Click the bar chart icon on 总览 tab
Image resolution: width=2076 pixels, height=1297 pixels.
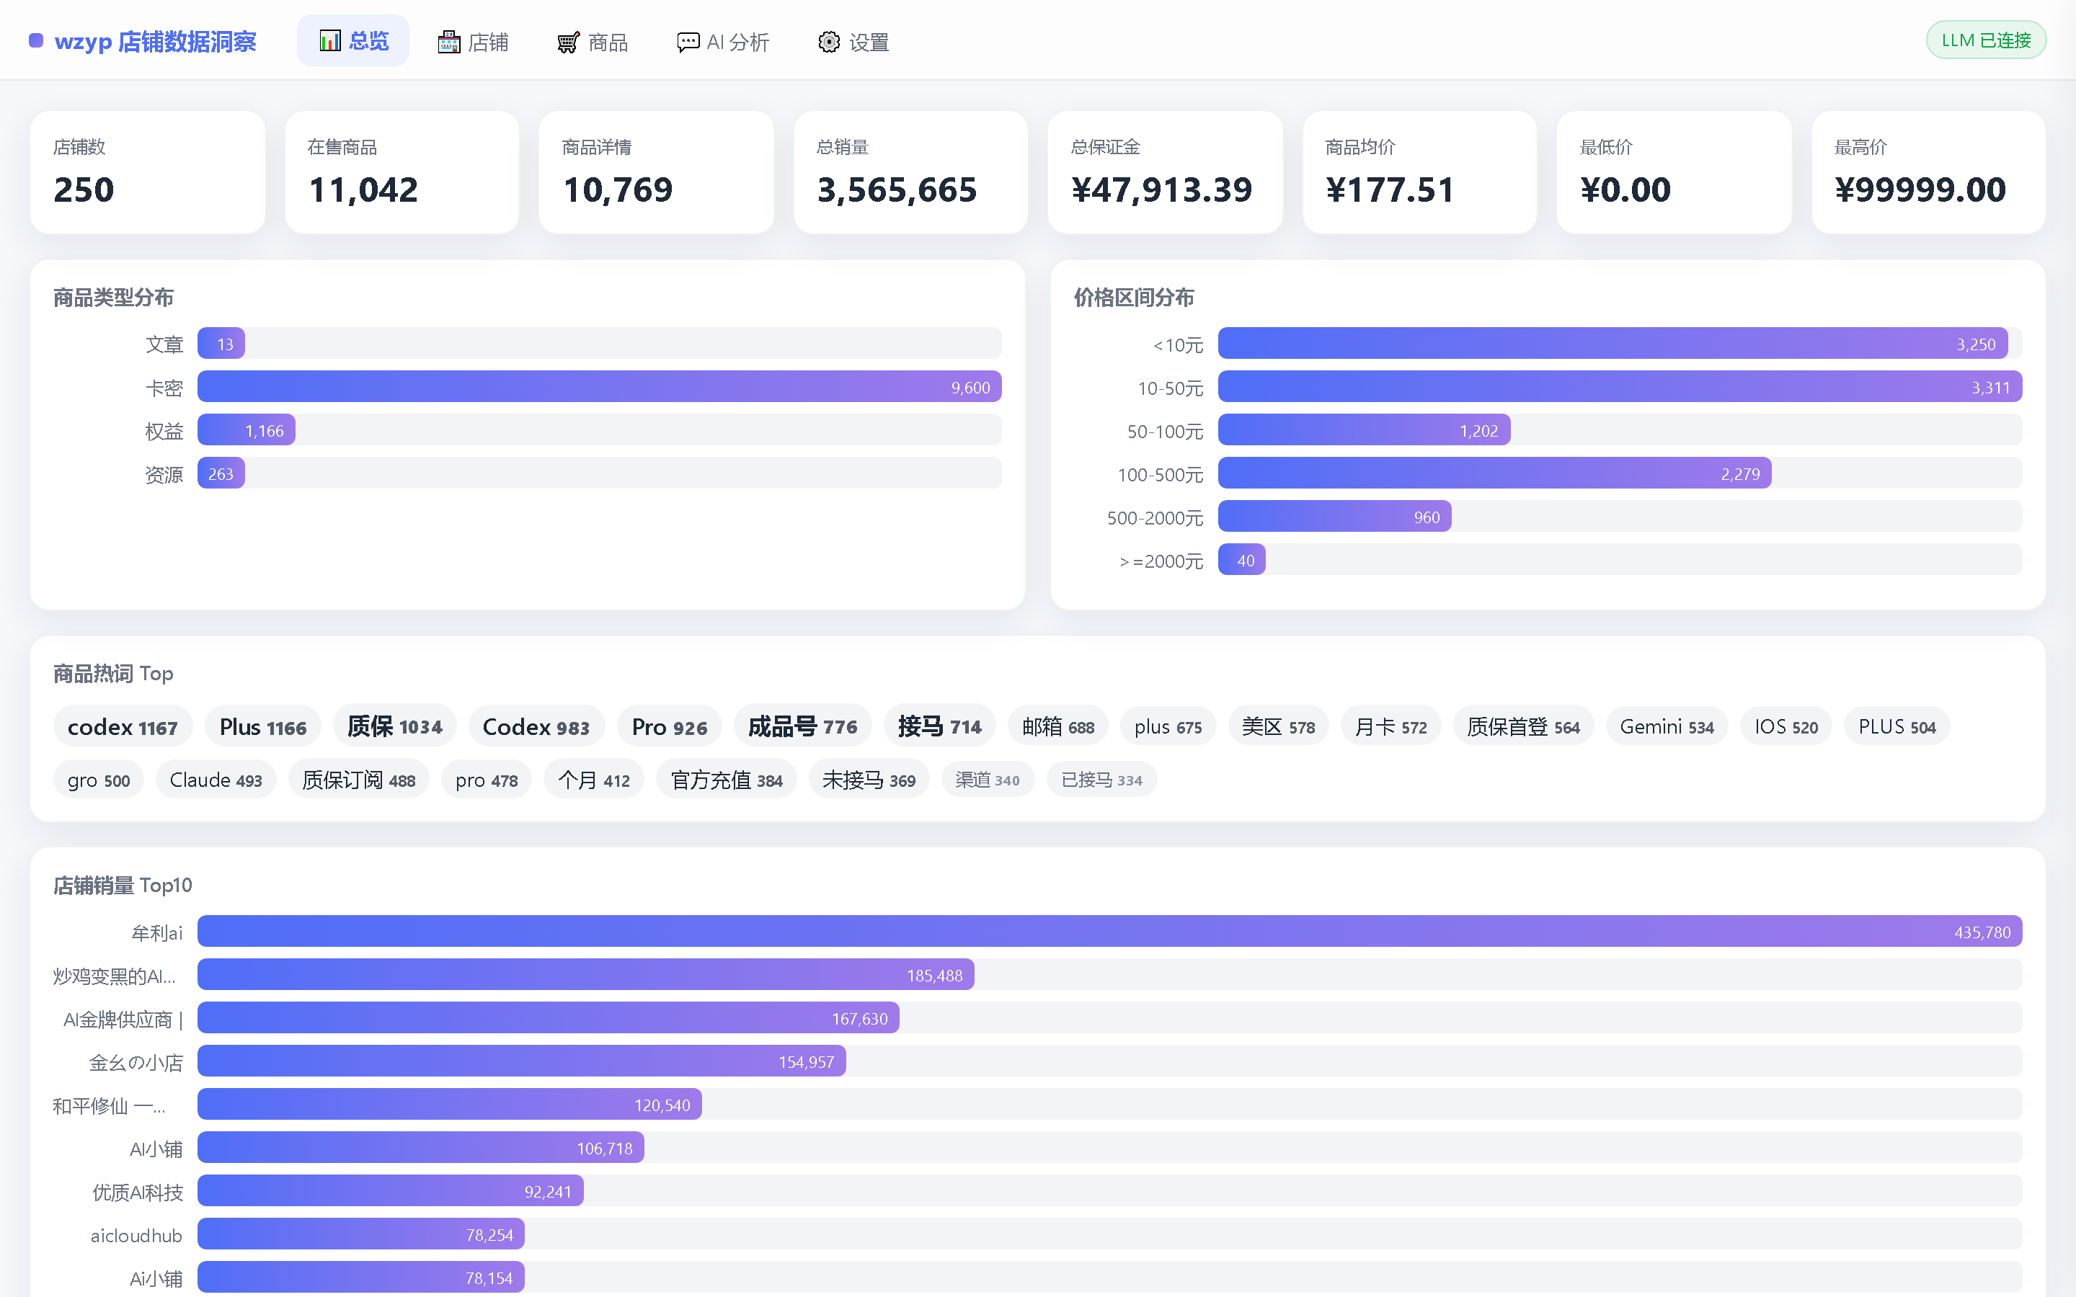[330, 40]
